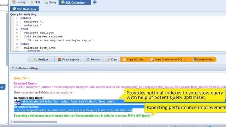Click the 'Examined Query:' label
The height and width of the screenshot is (127, 226).
coord(25,83)
